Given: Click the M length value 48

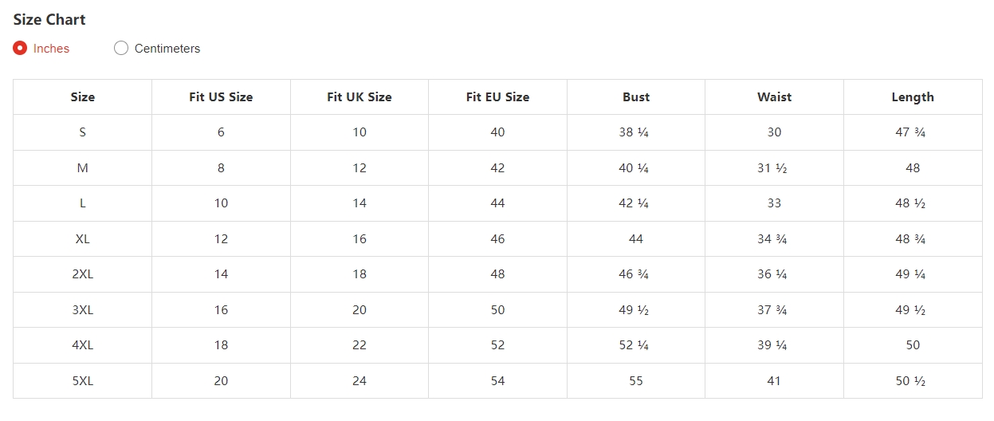Looking at the screenshot, I should click(913, 168).
